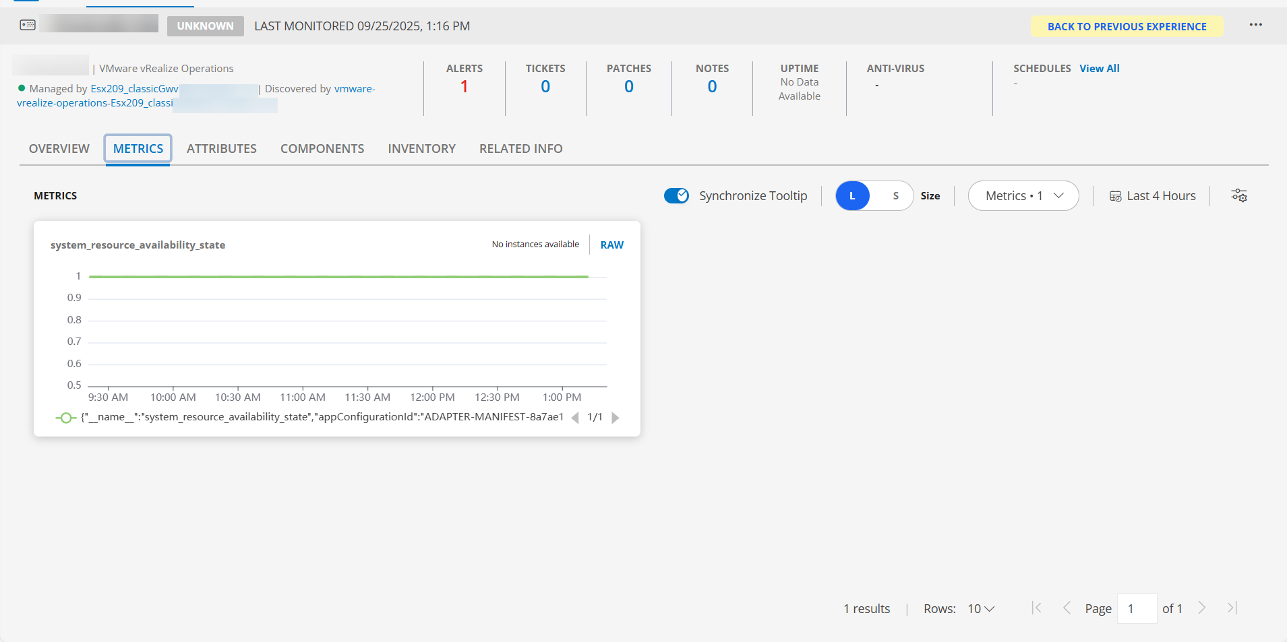Toggle the Synchronize Tooltip switch
This screenshot has height=642, width=1287.
click(676, 195)
